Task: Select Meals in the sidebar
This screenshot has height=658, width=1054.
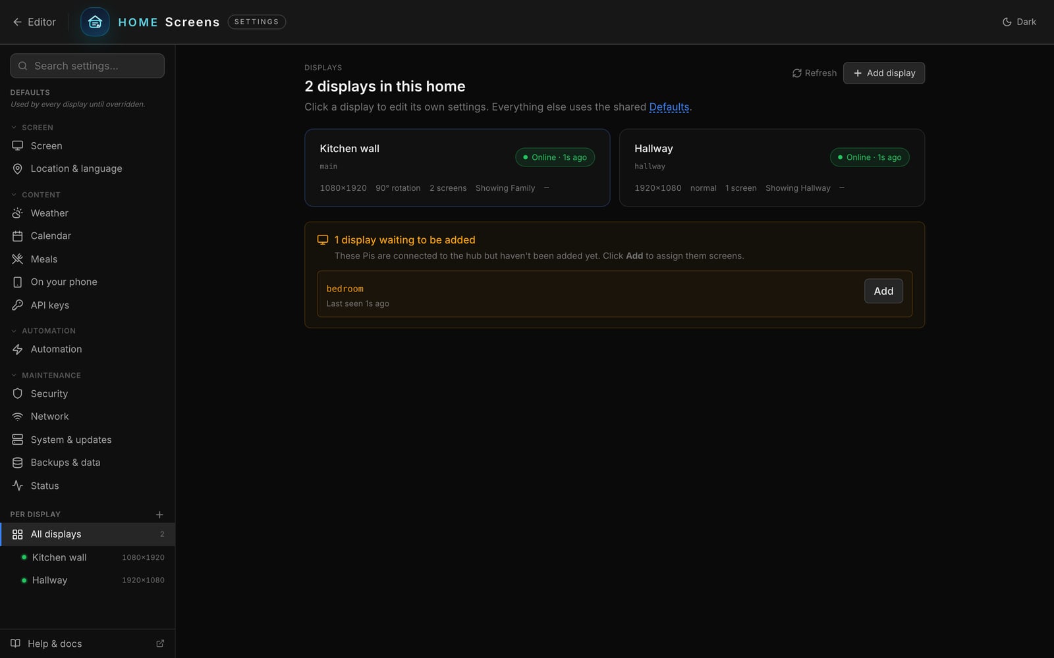Action: 88,259
